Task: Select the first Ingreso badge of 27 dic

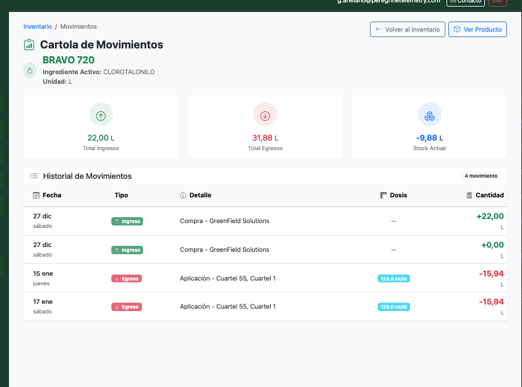Action: 127,221
